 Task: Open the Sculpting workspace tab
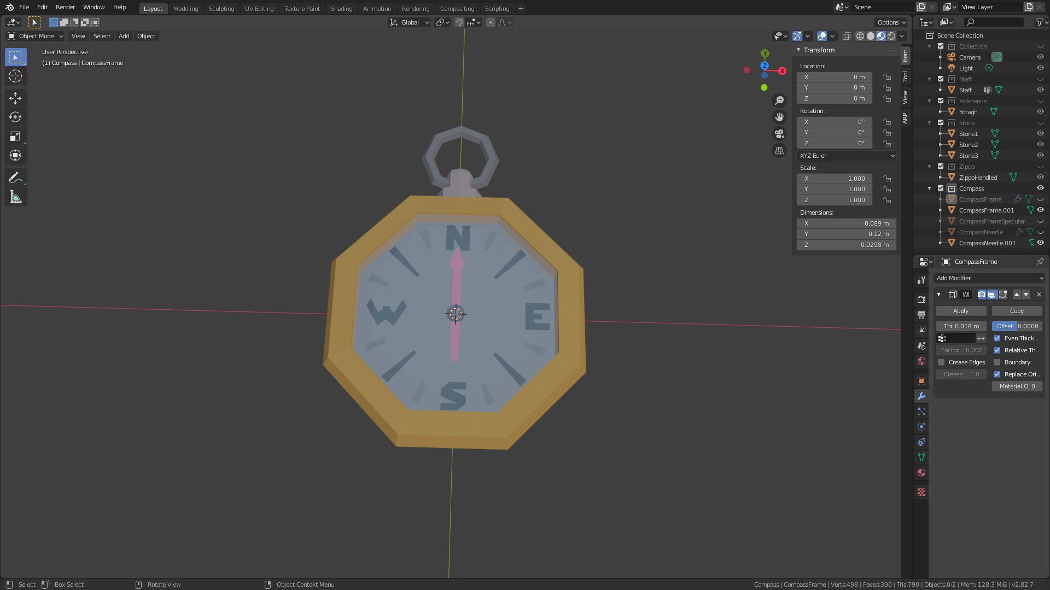coord(221,9)
